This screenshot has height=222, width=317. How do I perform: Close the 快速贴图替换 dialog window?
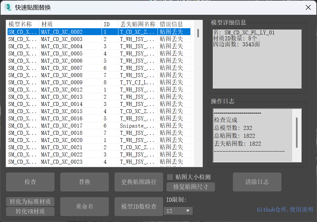click(x=308, y=8)
